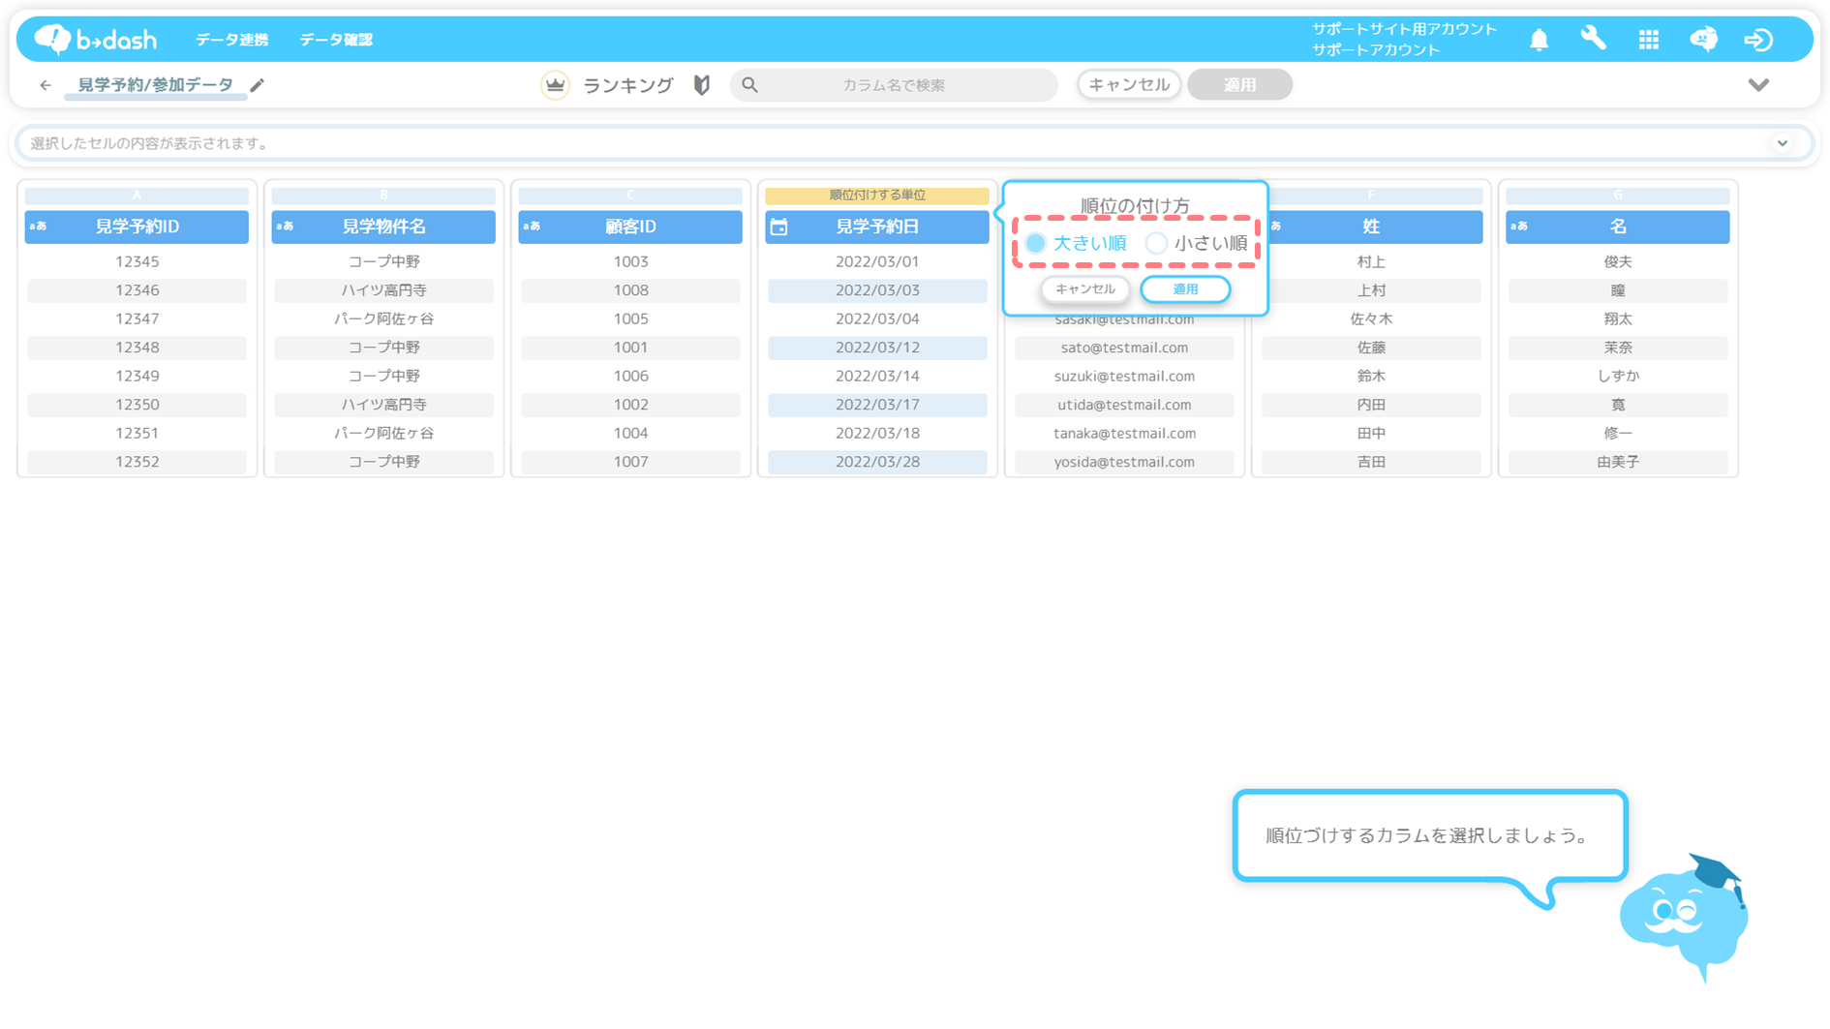Expand the top-right toolbar chevron
The height and width of the screenshot is (1029, 1830).
point(1758,85)
